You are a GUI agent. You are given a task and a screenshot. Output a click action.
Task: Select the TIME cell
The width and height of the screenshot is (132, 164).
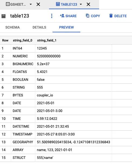pyautogui.click(x=23, y=119)
